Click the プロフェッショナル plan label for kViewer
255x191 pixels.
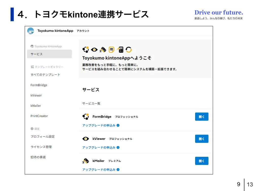[121, 139]
